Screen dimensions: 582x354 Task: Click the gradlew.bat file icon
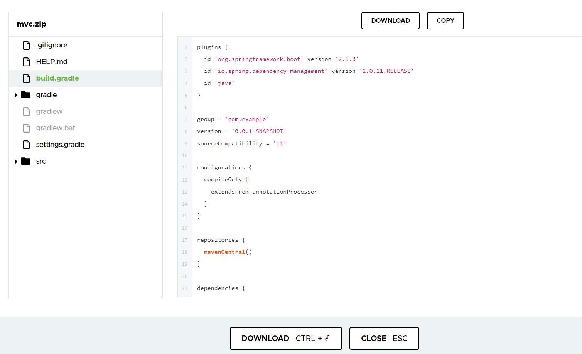26,128
